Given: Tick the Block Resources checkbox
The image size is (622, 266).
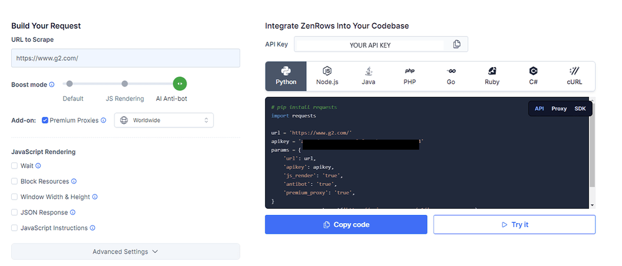Looking at the screenshot, I should (14, 181).
